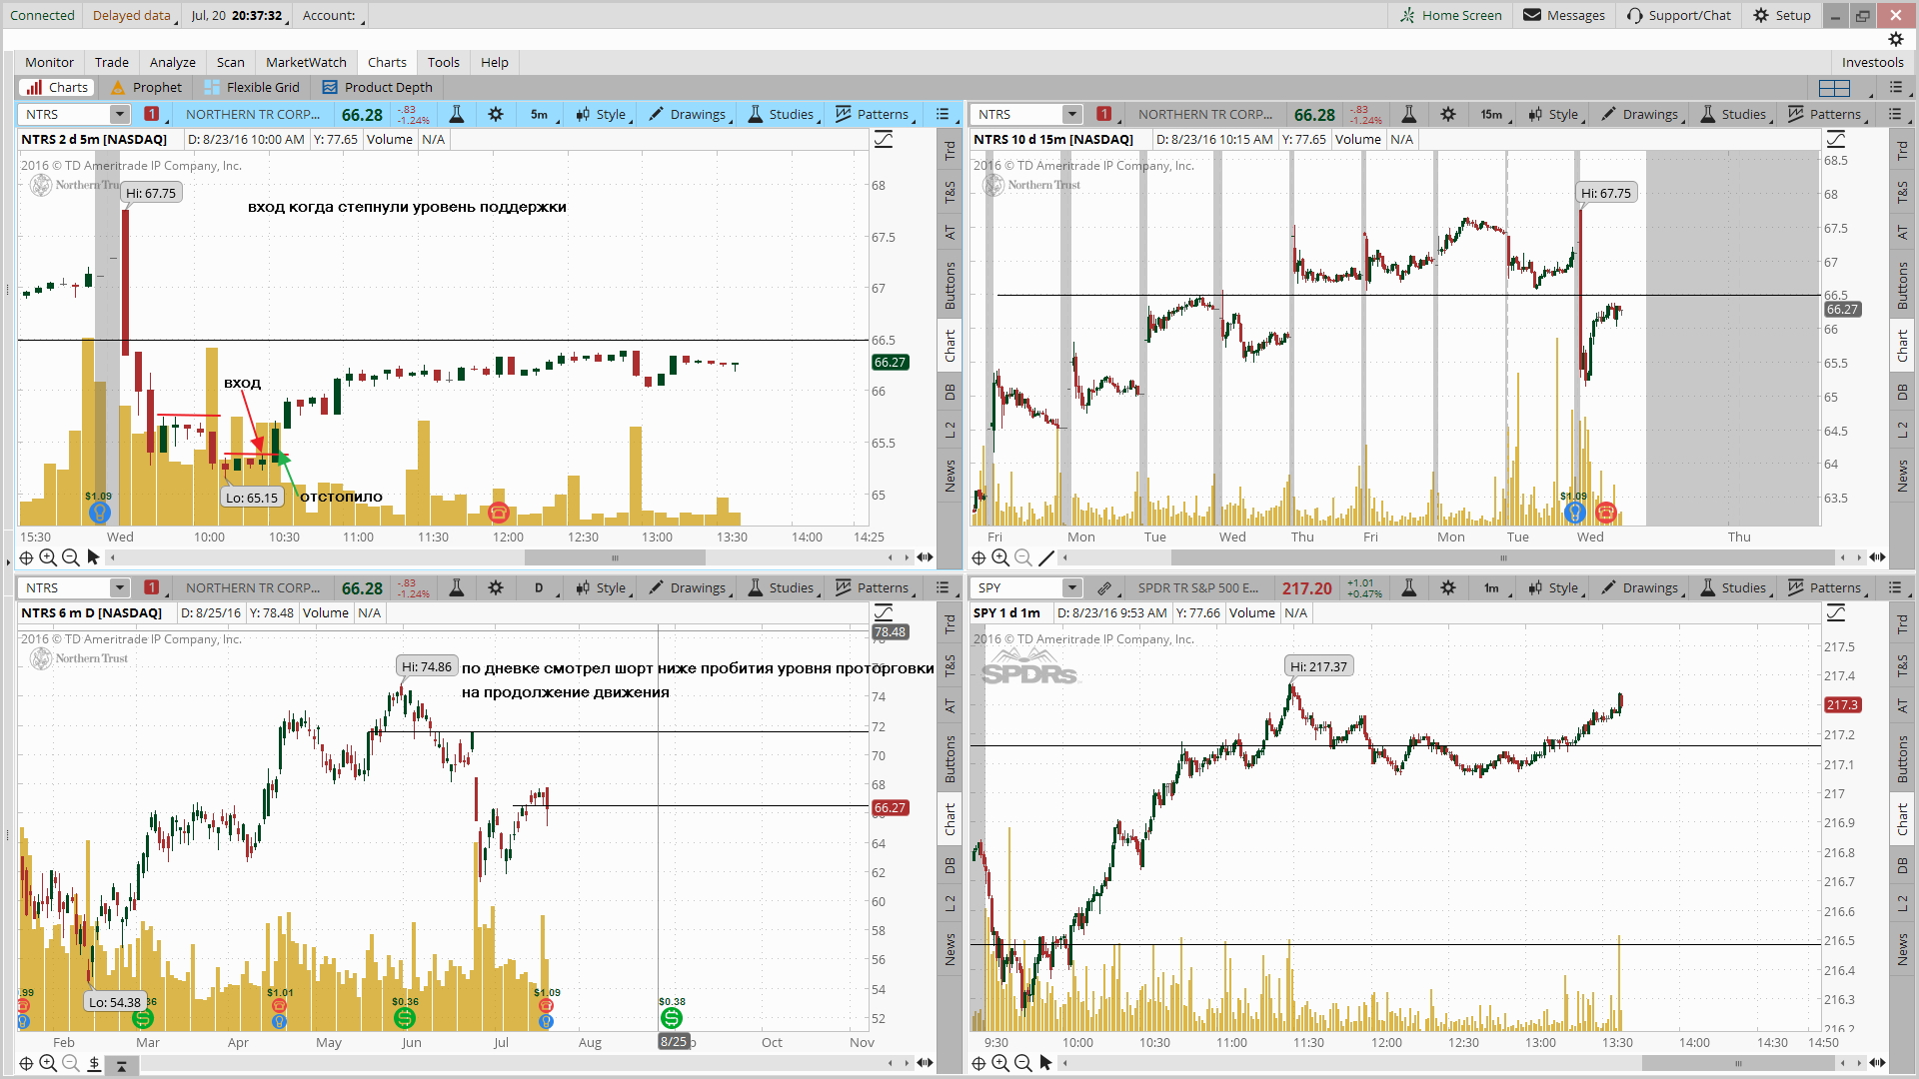
Task: Open the list menu icon beside grid layout
Action: [1895, 87]
